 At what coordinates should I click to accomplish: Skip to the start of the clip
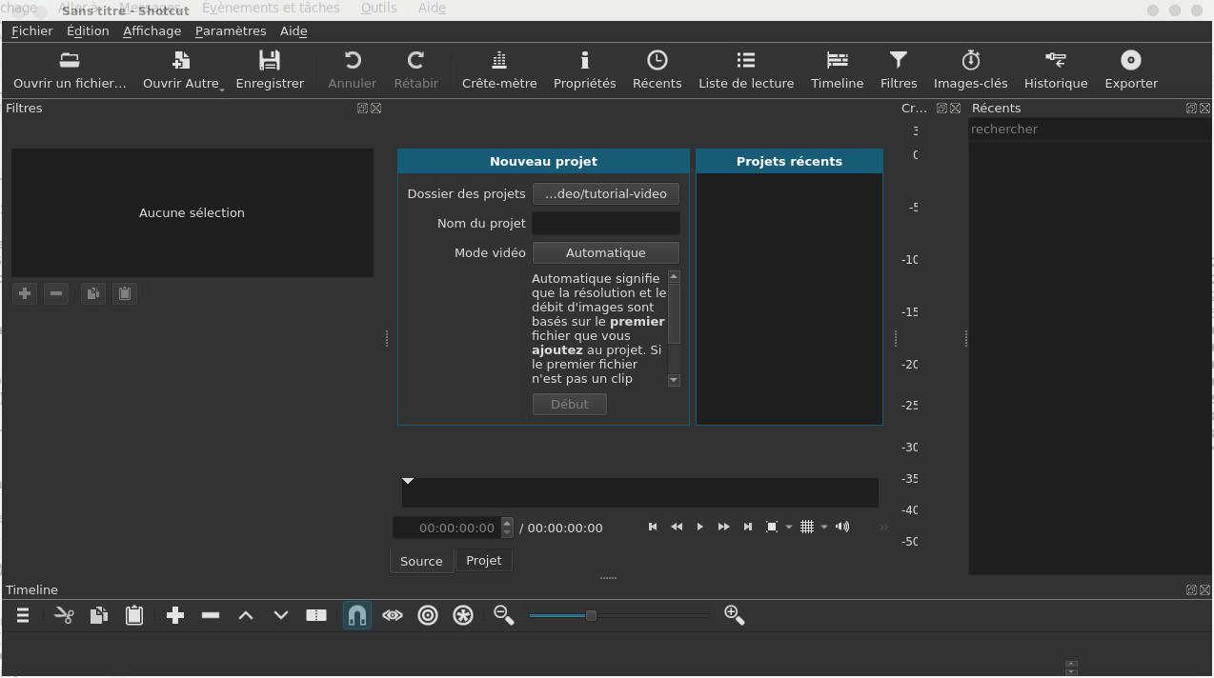click(653, 527)
